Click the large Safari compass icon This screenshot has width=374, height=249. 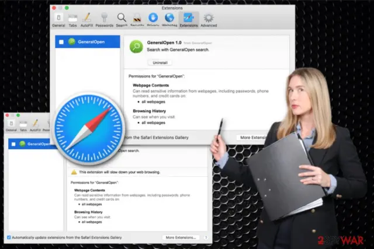point(89,128)
